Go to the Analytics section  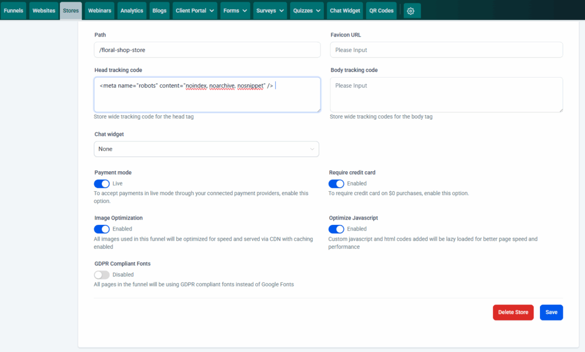pos(131,10)
